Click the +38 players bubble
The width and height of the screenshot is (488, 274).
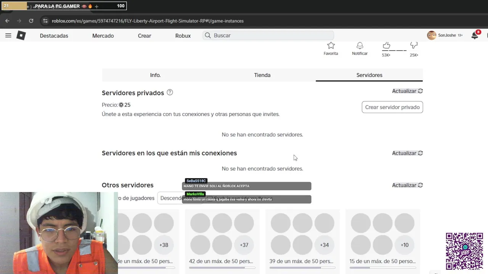(164, 245)
